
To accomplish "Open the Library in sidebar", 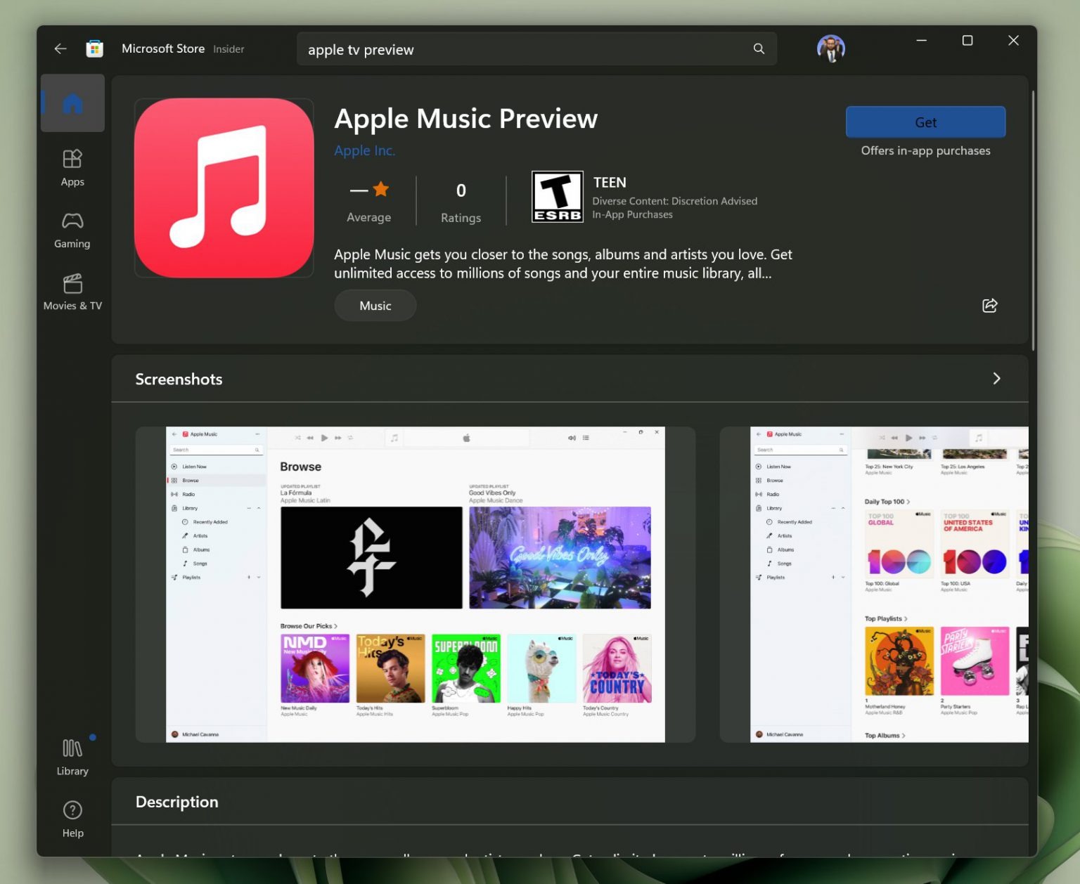I will 72,757.
